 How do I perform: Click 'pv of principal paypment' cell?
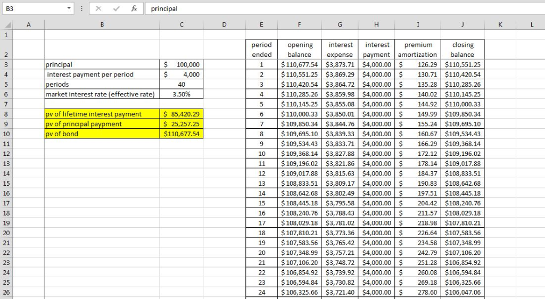point(102,124)
